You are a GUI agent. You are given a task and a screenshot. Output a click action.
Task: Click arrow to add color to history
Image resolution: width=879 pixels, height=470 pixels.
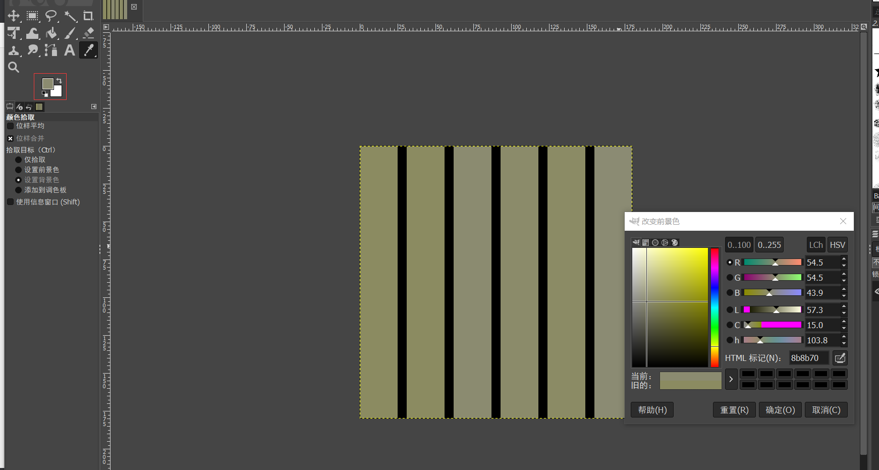(x=731, y=379)
